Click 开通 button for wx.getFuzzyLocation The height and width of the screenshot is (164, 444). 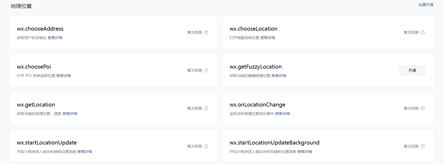[x=412, y=70]
